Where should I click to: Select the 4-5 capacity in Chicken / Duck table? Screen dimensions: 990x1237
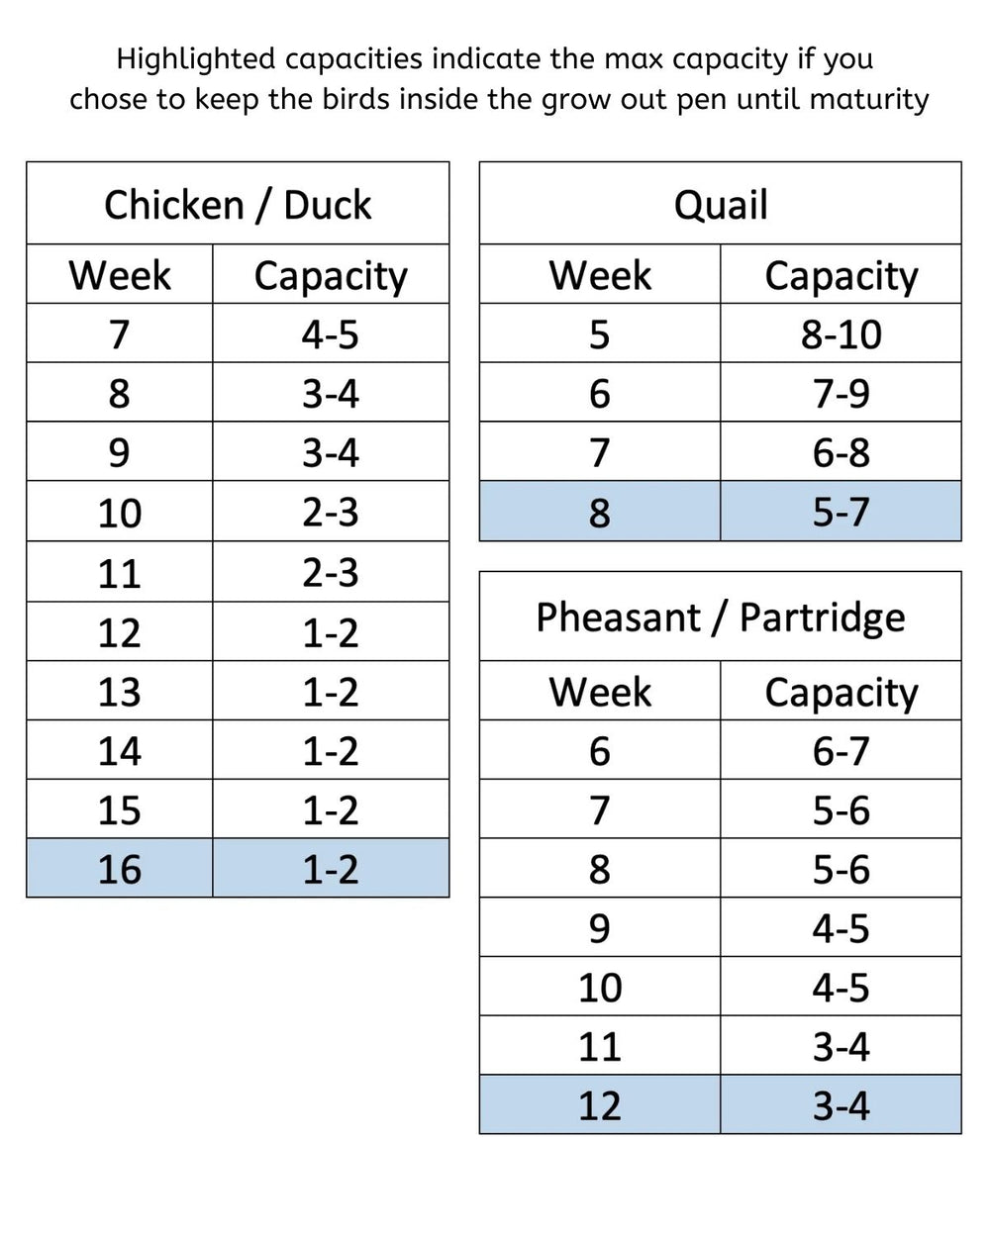coord(331,334)
